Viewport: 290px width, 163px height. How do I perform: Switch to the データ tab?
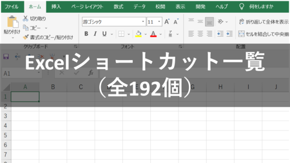(140, 7)
